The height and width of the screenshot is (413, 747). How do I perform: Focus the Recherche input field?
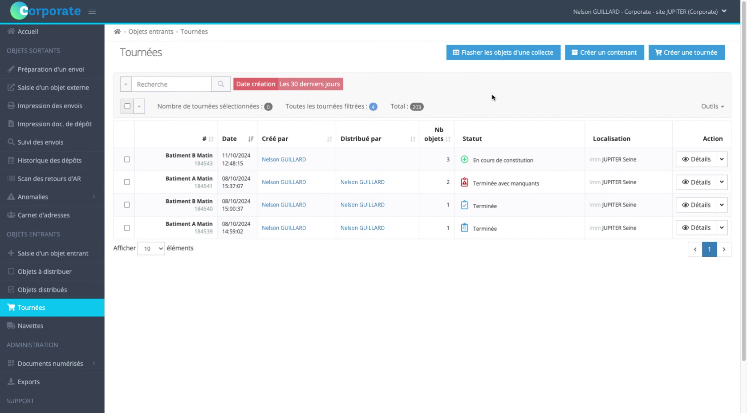coord(171,84)
